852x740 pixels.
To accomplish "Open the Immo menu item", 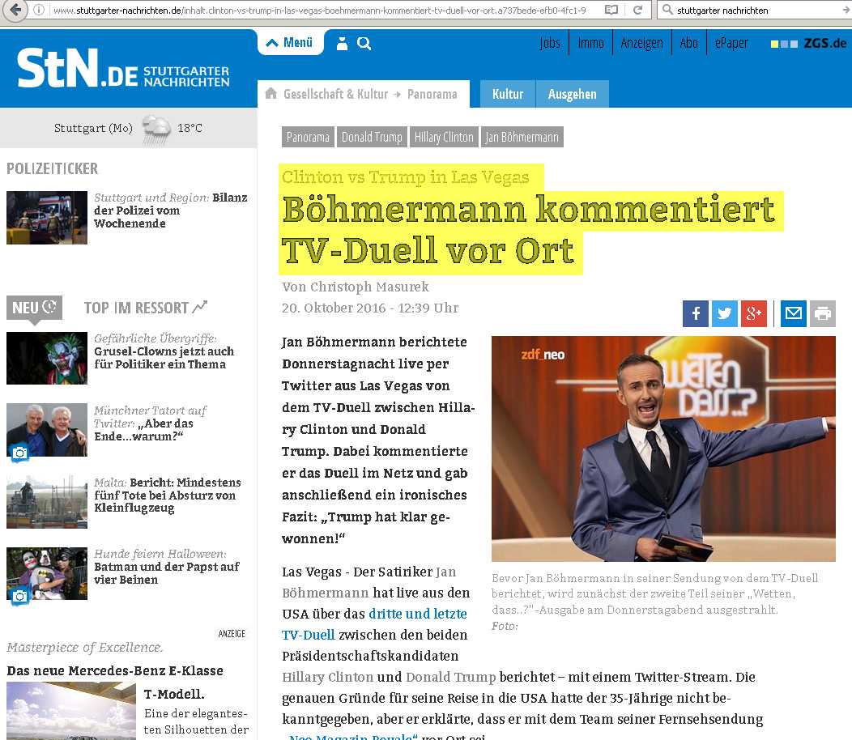I will click(590, 43).
